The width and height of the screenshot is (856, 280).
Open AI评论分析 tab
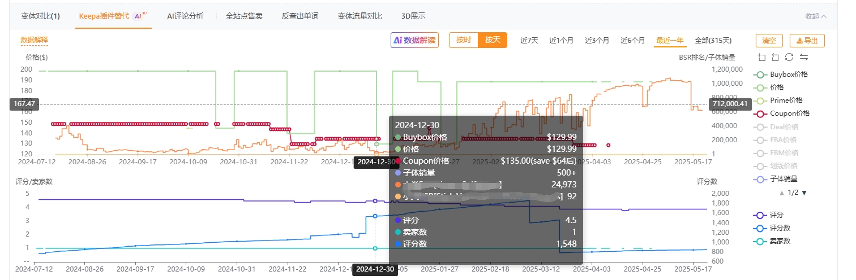pos(186,16)
